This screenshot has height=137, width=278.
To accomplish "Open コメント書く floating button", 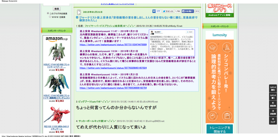I will click(273, 96).
